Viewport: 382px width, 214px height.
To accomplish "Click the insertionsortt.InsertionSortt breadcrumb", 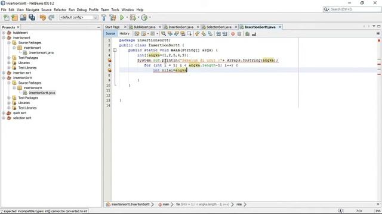I will coord(130,204).
